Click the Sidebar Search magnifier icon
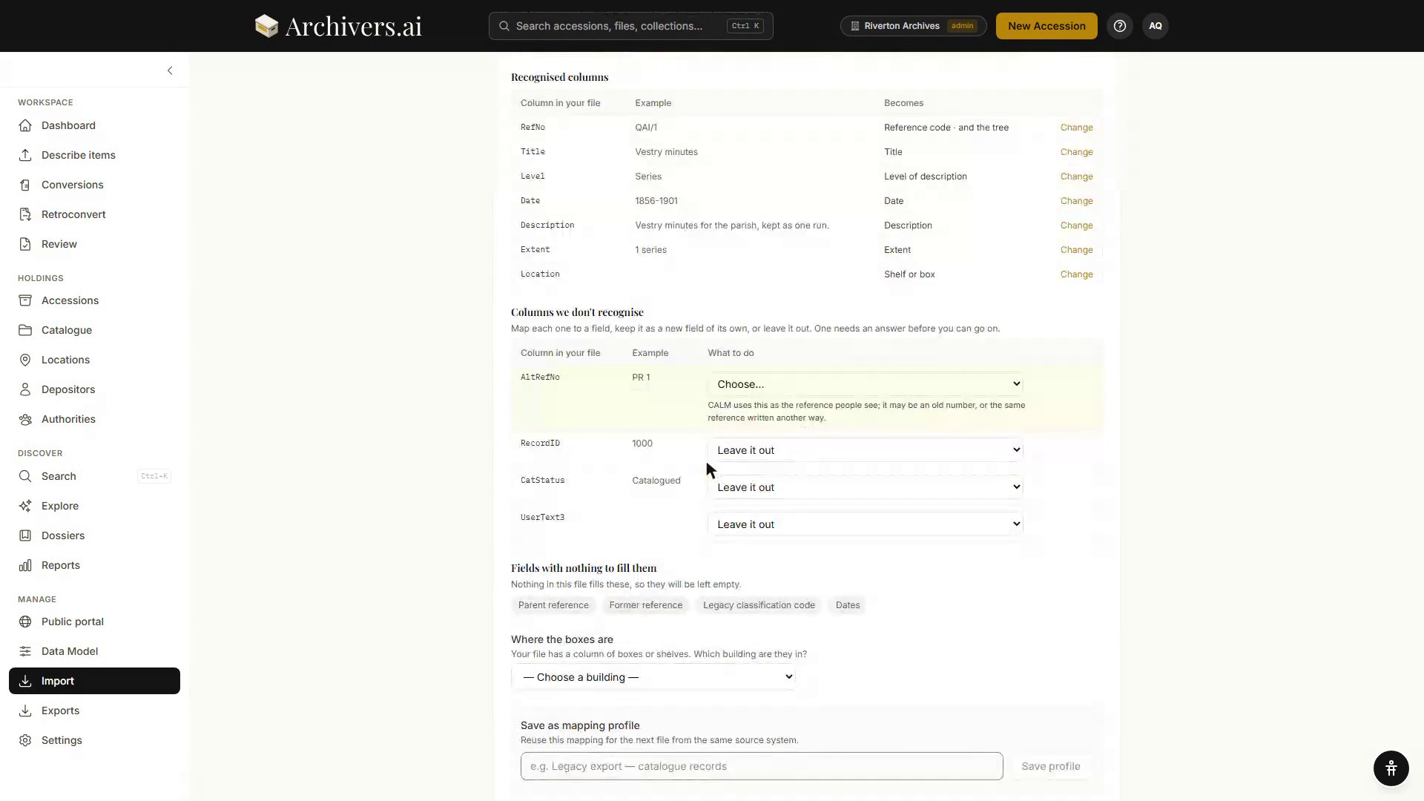 [25, 476]
